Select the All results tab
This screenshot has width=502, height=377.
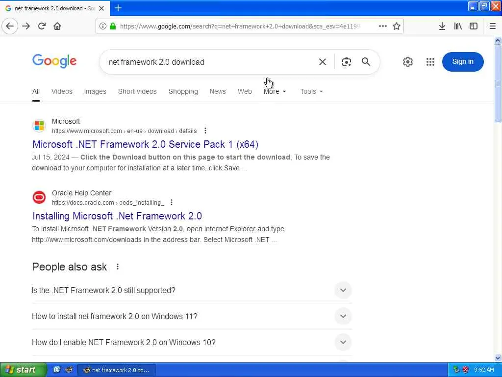(x=36, y=91)
